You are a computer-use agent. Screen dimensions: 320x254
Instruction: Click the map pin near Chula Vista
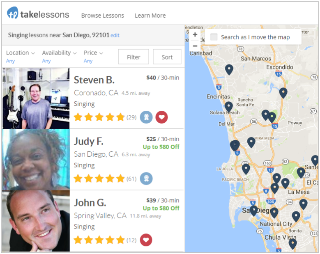pyautogui.click(x=292, y=244)
